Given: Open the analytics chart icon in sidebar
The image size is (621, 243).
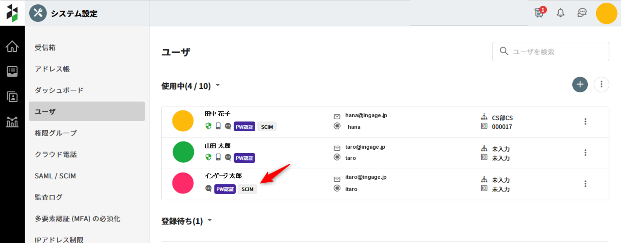Looking at the screenshot, I should click(12, 122).
